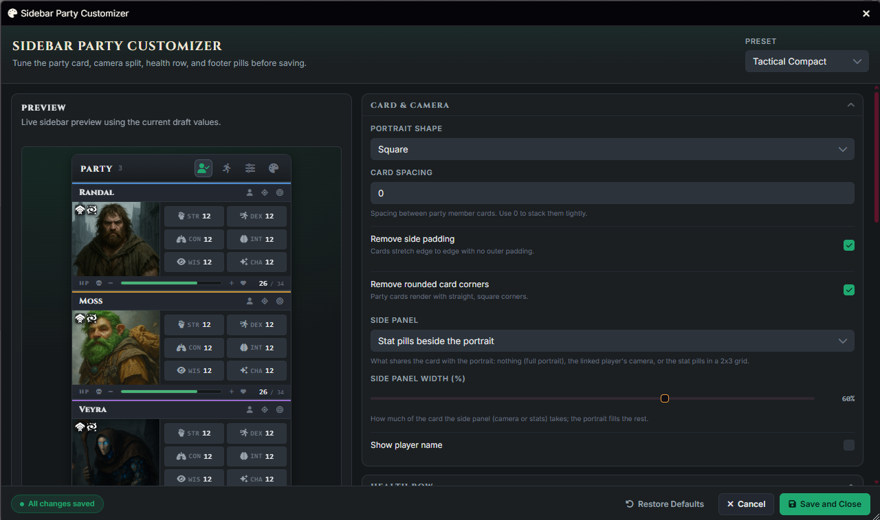The width and height of the screenshot is (880, 520).
Task: Enable Show player name checkbox
Action: click(x=849, y=445)
